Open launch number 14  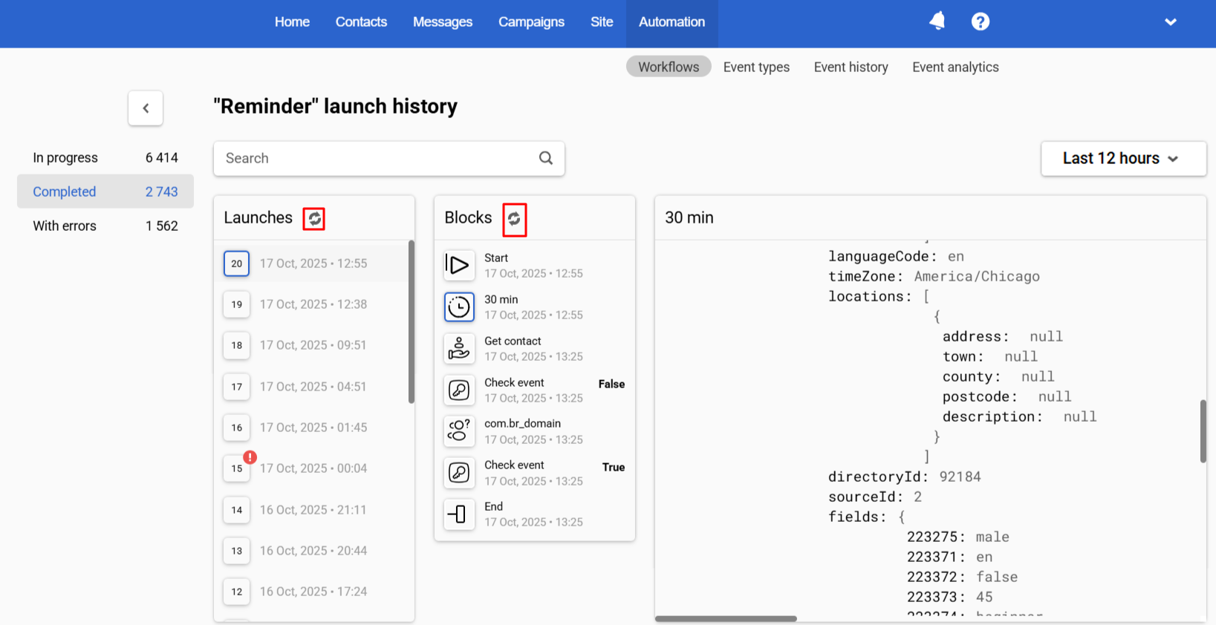point(236,510)
